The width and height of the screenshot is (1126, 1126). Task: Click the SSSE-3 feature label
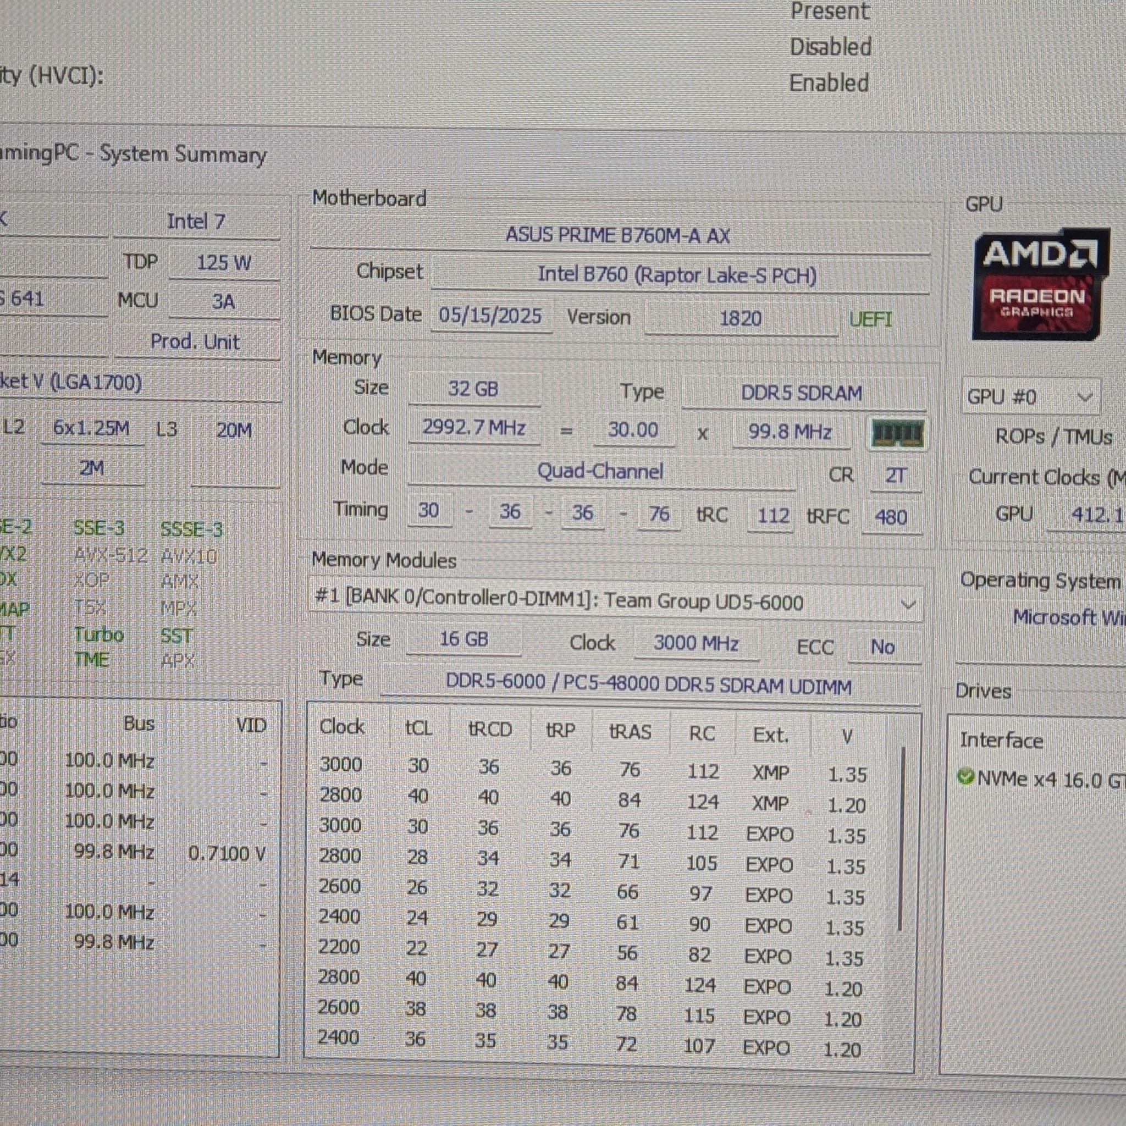192,529
